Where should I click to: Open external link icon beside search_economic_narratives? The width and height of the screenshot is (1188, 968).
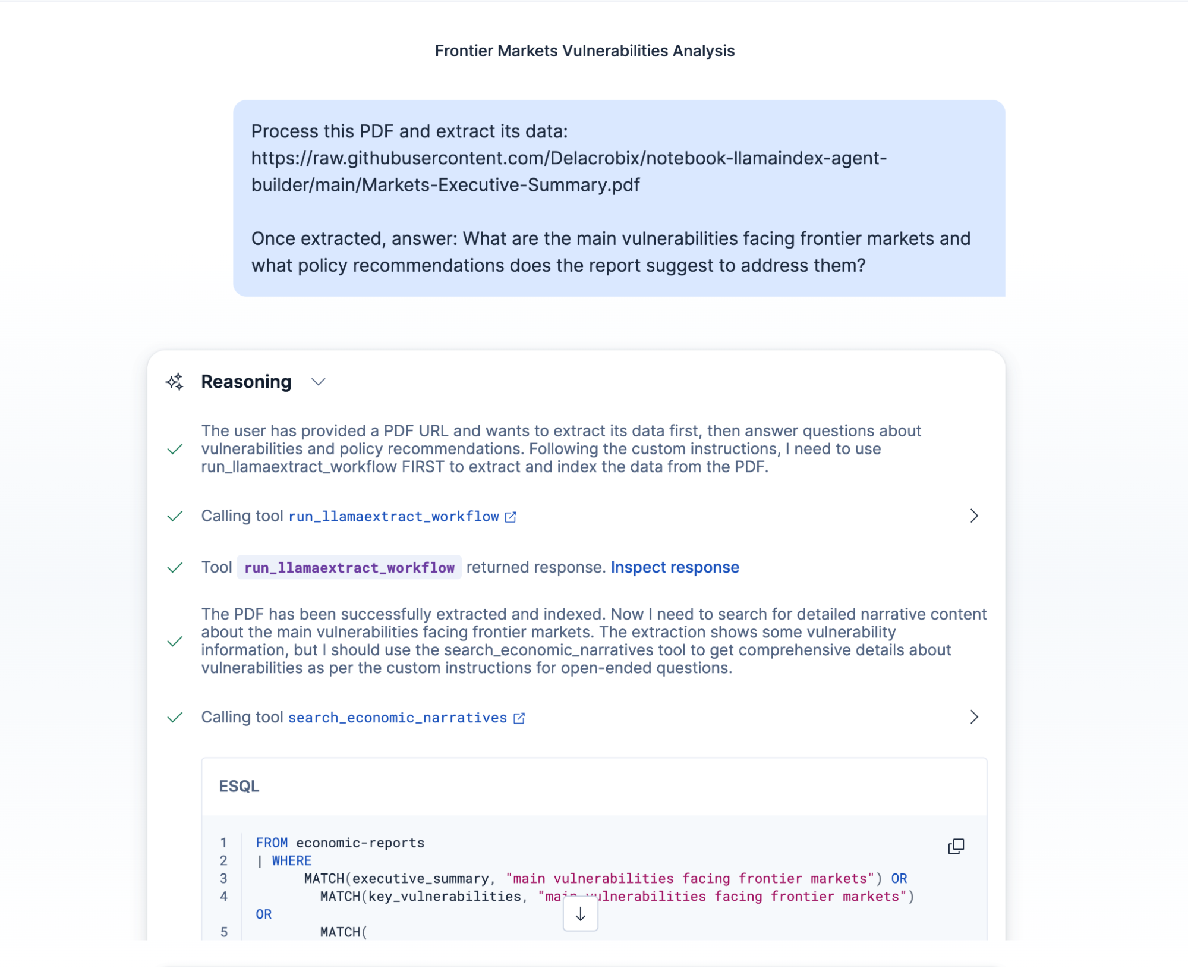tap(519, 718)
